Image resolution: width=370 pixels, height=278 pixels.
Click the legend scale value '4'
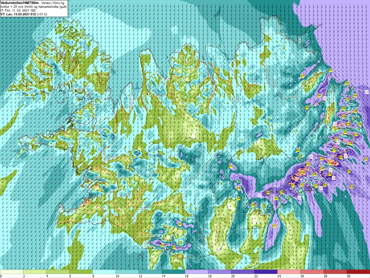coord(47,276)
